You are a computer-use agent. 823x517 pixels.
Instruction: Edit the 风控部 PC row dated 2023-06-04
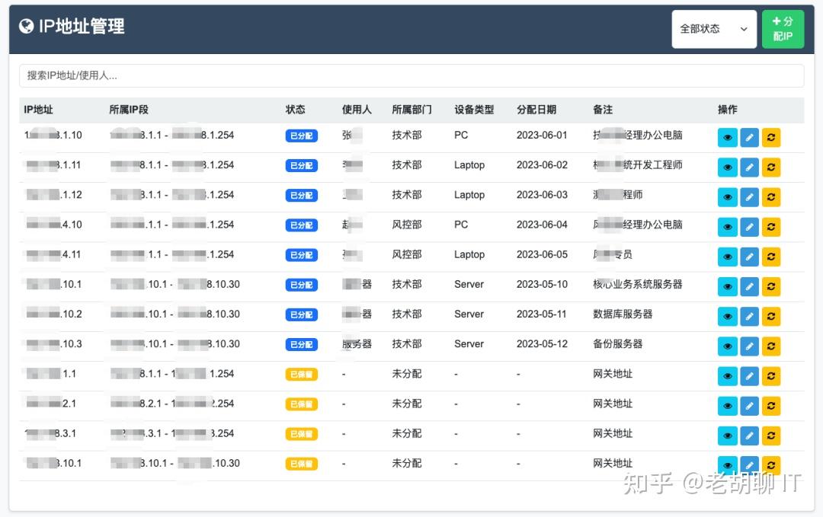coord(750,227)
